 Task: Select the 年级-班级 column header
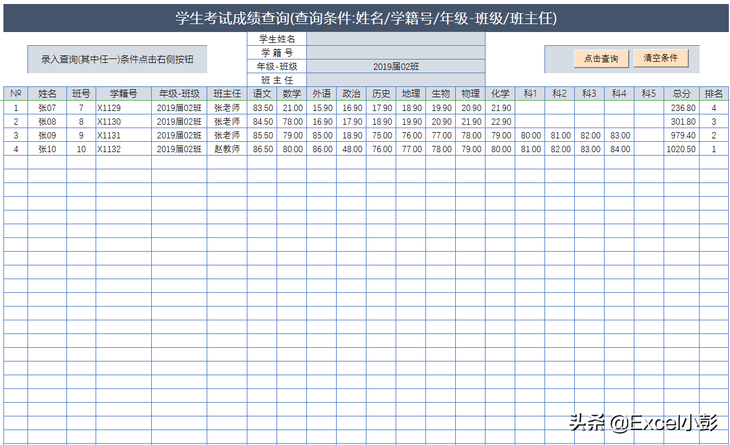pyautogui.click(x=179, y=94)
